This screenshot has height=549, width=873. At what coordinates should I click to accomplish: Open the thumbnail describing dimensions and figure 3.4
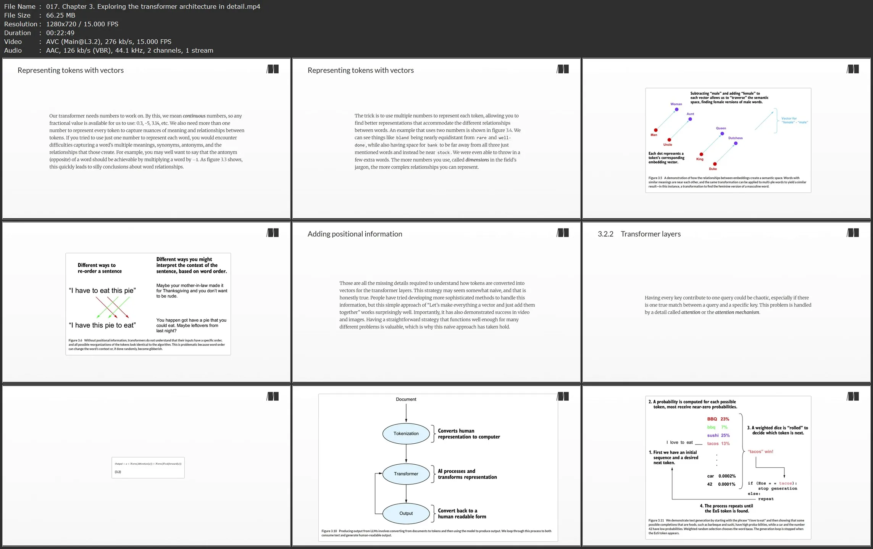tap(437, 138)
